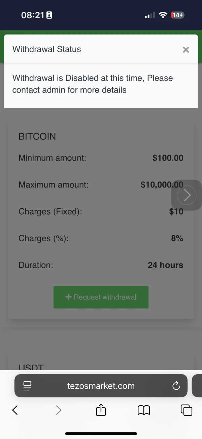The image size is (202, 439).
Task: Tap the battery indicator in status bar
Action: [x=178, y=15]
